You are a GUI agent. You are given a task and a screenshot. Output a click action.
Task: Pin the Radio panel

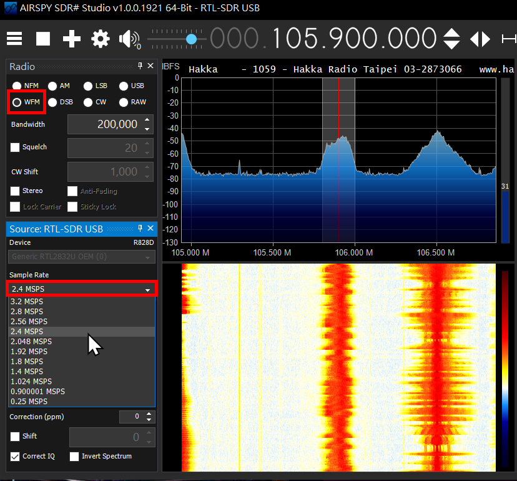point(140,66)
